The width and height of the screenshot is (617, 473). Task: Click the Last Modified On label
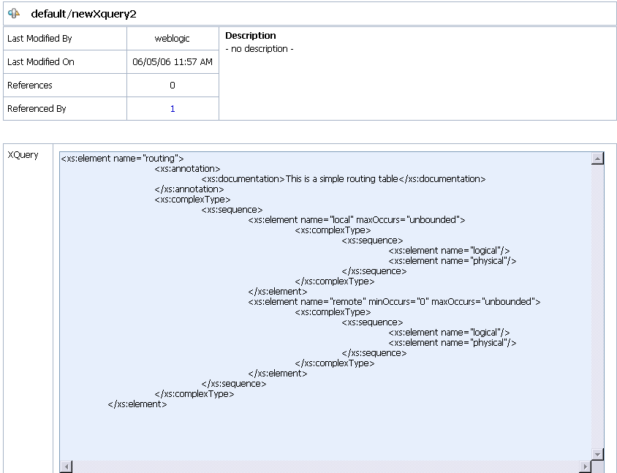point(40,62)
